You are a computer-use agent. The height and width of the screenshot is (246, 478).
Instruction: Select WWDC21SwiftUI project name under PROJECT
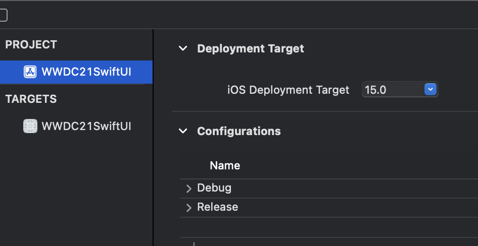[x=86, y=72]
